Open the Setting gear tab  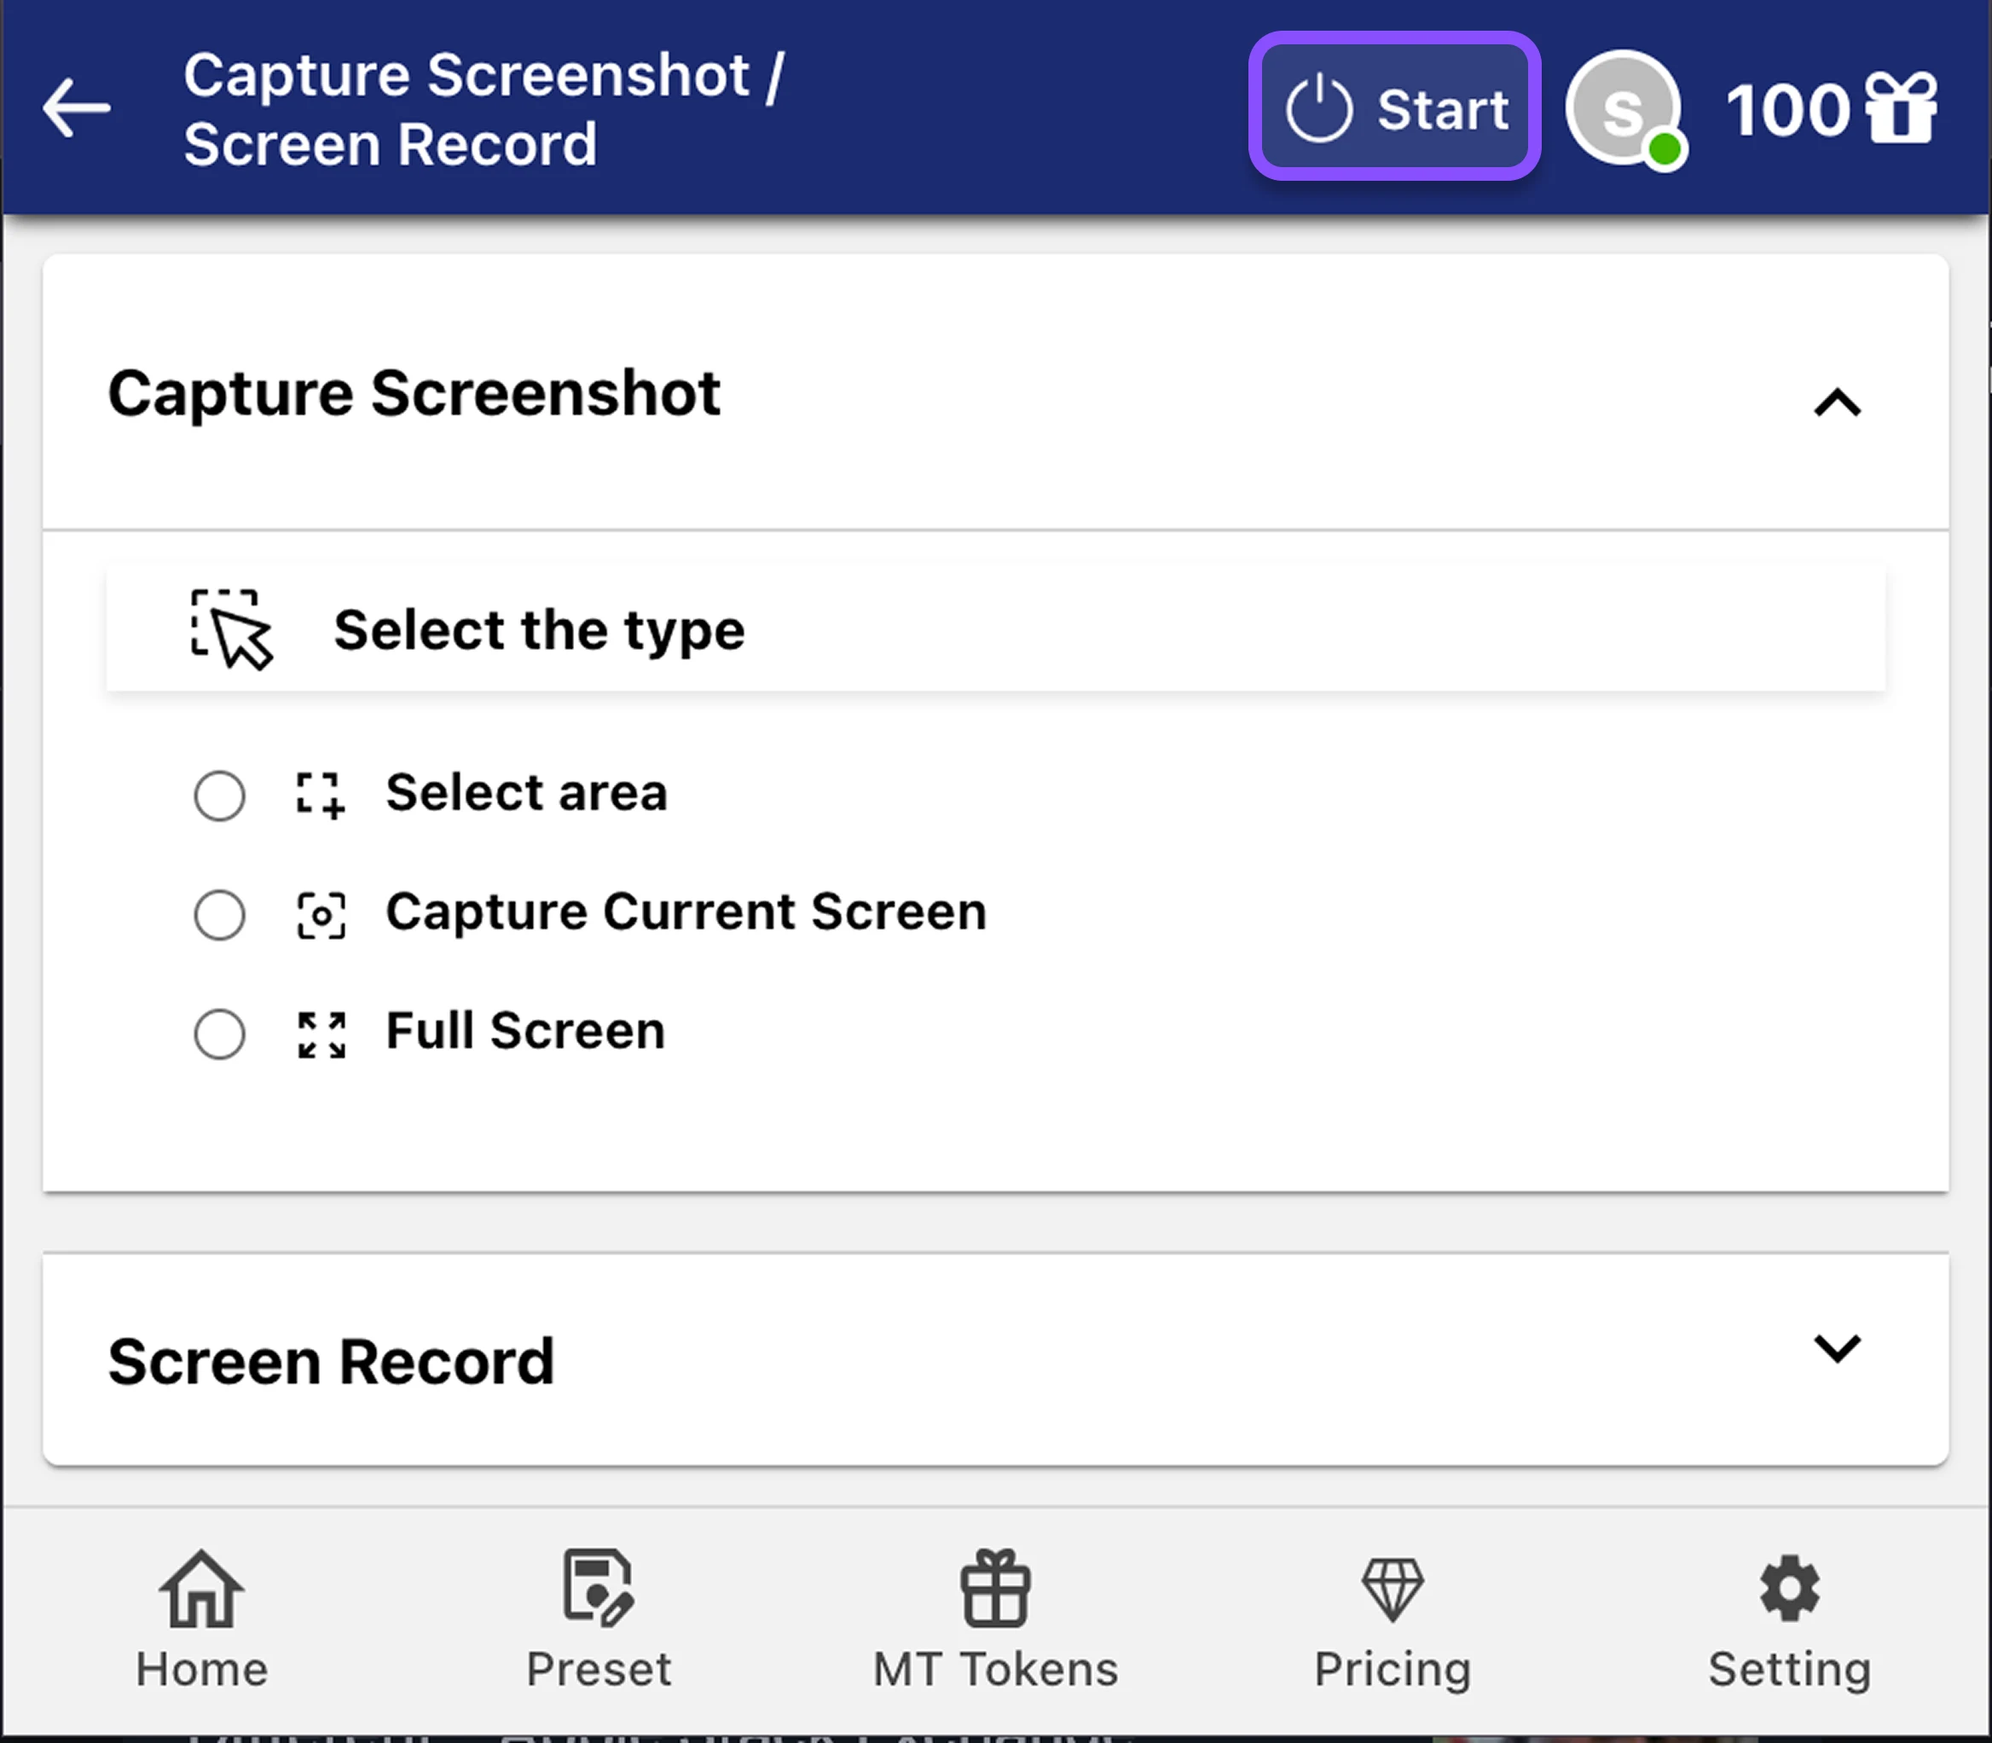pos(1789,1618)
